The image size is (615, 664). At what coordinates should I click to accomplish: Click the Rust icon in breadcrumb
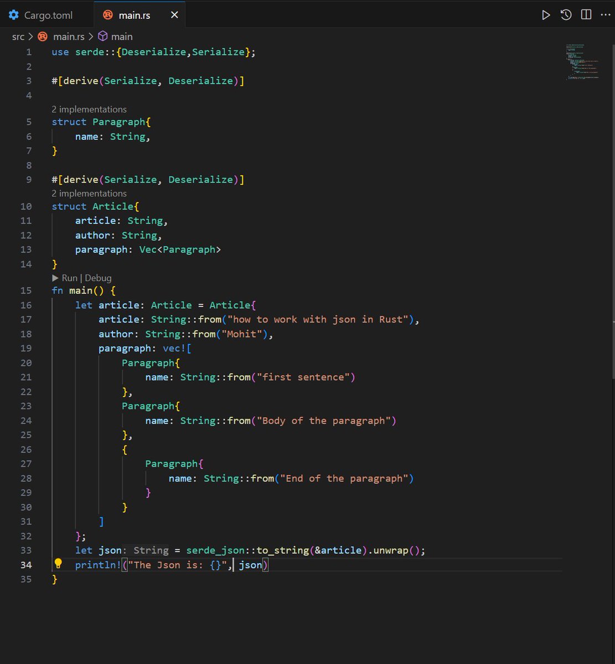43,37
